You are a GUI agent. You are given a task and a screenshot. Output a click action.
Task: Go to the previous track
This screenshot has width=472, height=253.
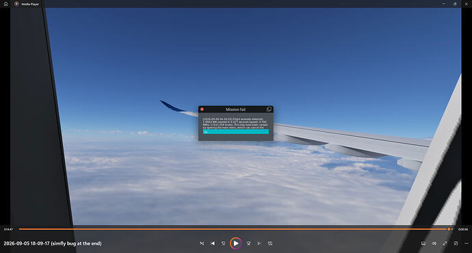(213, 243)
